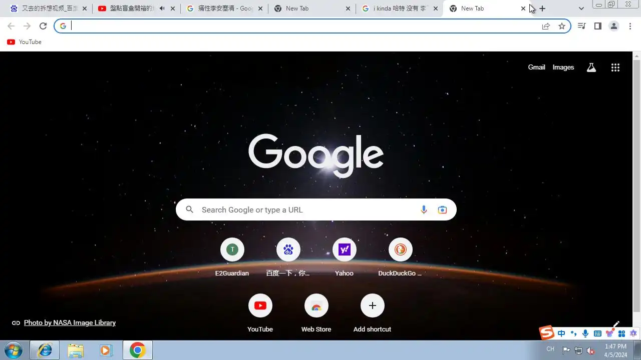Click the Chrome taskbar icon
The height and width of the screenshot is (360, 641).
click(137, 350)
